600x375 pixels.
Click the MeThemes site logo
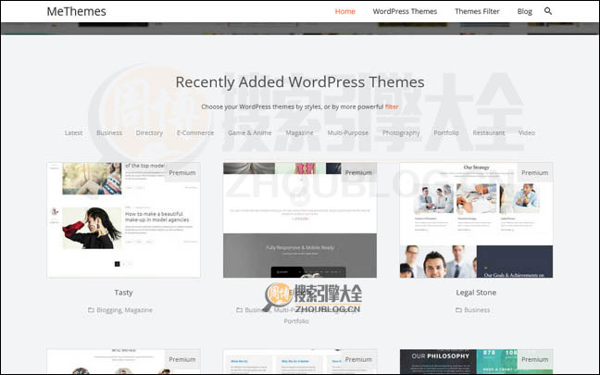coord(77,11)
